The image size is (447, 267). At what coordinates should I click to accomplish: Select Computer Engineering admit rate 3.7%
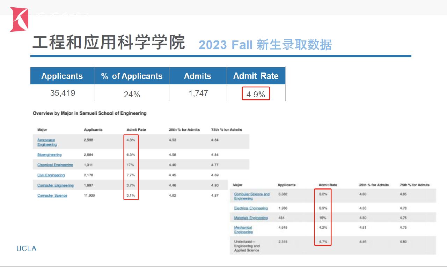click(131, 185)
